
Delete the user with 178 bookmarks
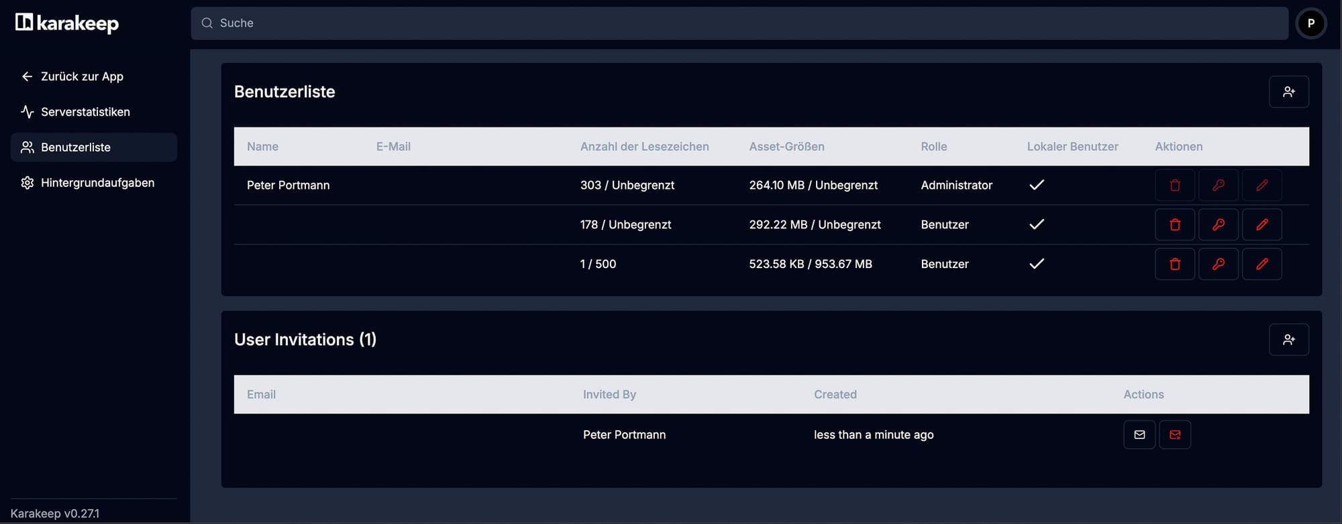pyautogui.click(x=1174, y=224)
